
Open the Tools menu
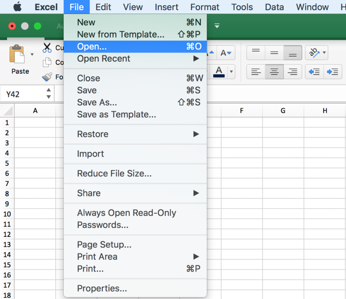(242, 7)
